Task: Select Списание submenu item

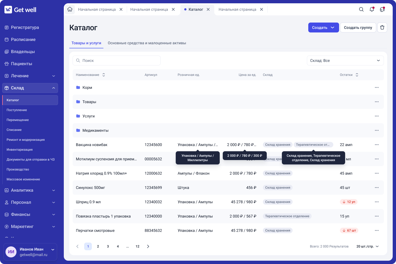Action: point(14,130)
